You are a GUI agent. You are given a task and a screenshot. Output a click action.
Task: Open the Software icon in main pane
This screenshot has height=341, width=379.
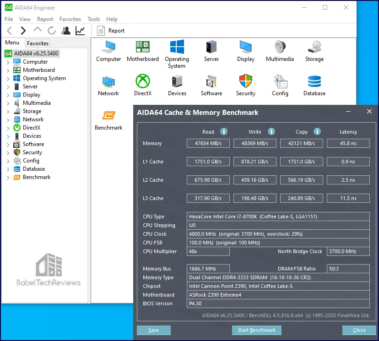(211, 81)
